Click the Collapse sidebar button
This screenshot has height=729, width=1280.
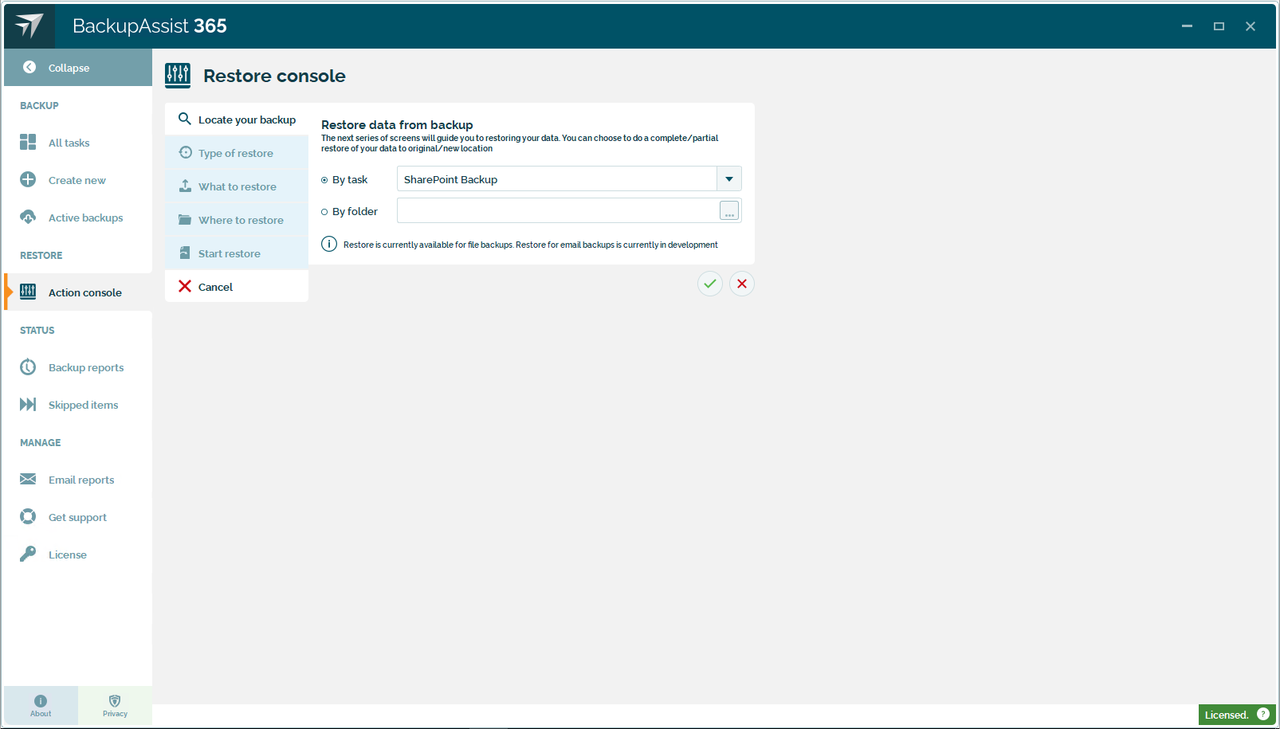[78, 68]
